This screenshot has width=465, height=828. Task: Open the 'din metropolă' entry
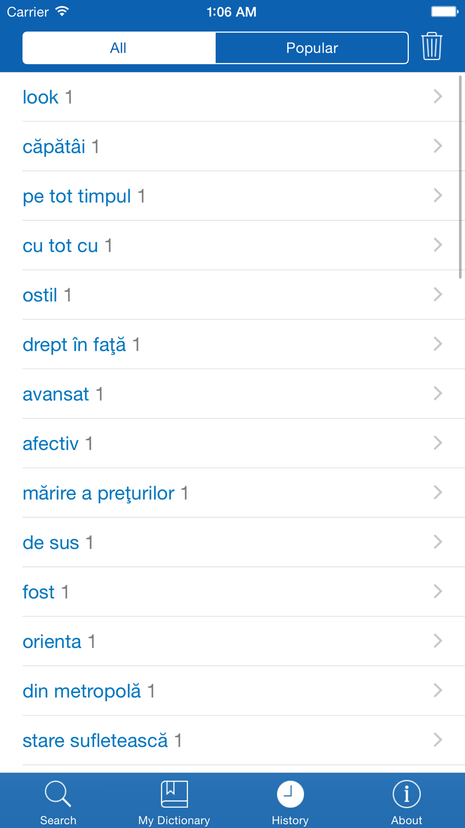tap(82, 691)
